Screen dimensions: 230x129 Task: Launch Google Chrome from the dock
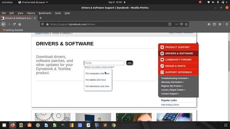[114, 125]
